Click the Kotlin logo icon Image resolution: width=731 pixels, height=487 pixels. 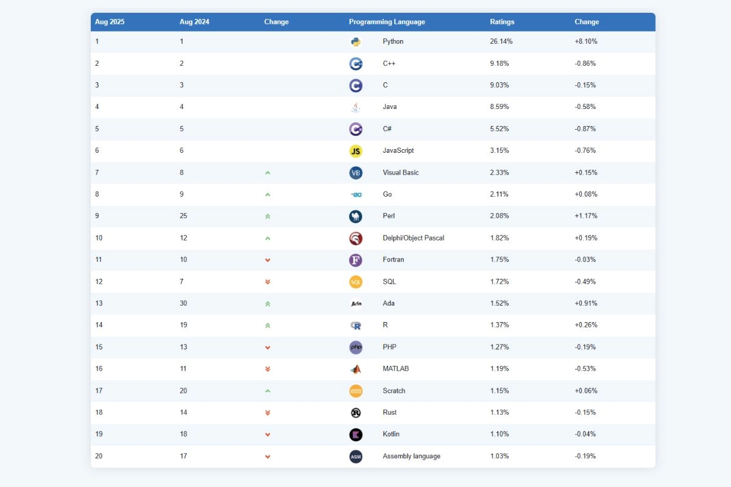pos(356,435)
